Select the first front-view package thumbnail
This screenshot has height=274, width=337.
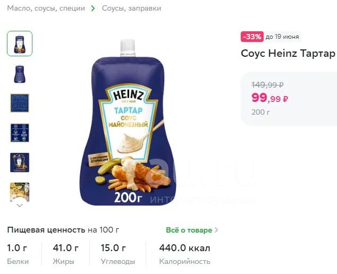pyautogui.click(x=20, y=44)
